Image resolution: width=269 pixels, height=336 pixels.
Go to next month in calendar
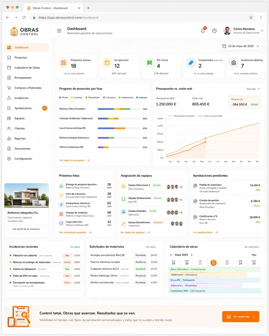click(192, 255)
